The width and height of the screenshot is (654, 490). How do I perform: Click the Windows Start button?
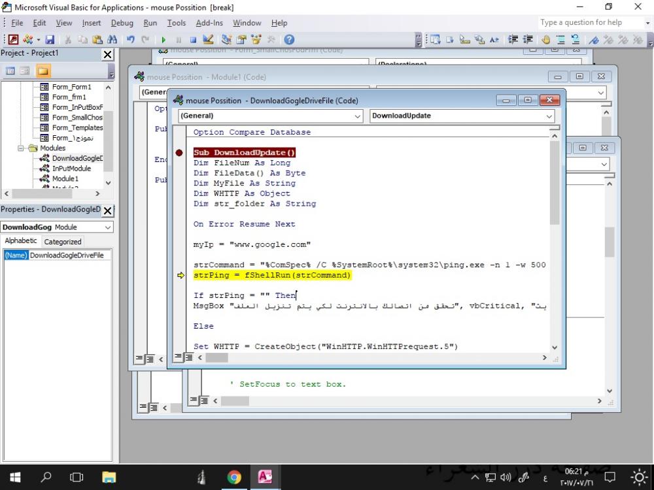coord(15,477)
